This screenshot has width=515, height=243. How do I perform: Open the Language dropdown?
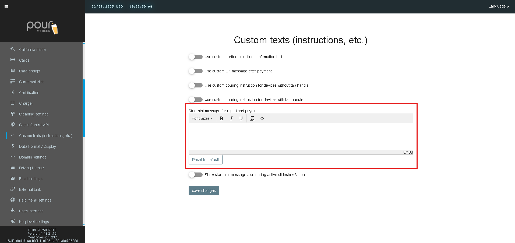[498, 6]
